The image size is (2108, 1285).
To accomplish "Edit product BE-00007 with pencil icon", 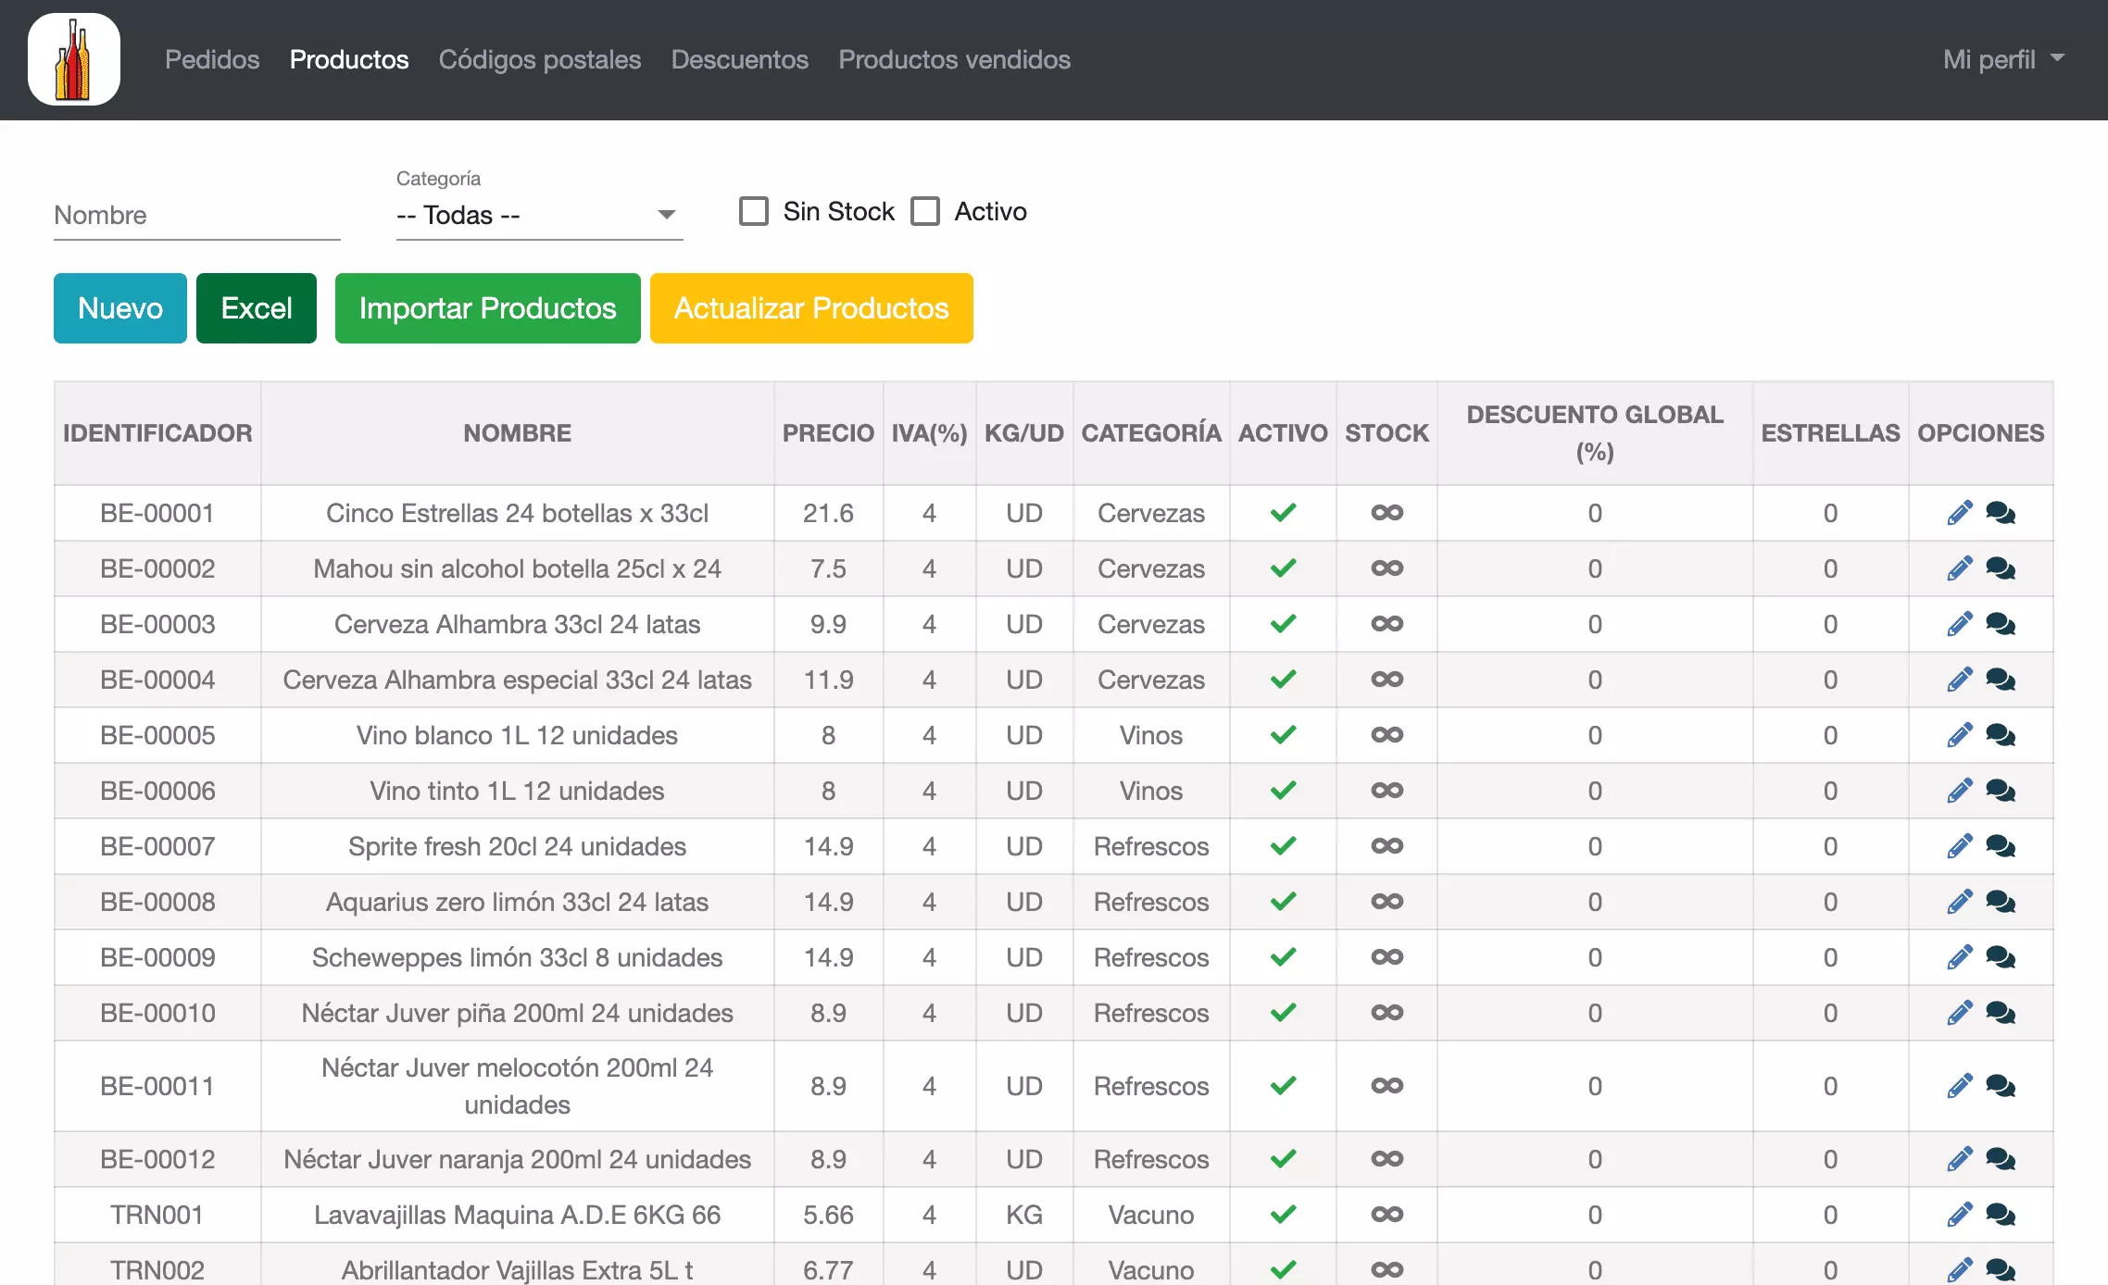I will pyautogui.click(x=1960, y=846).
